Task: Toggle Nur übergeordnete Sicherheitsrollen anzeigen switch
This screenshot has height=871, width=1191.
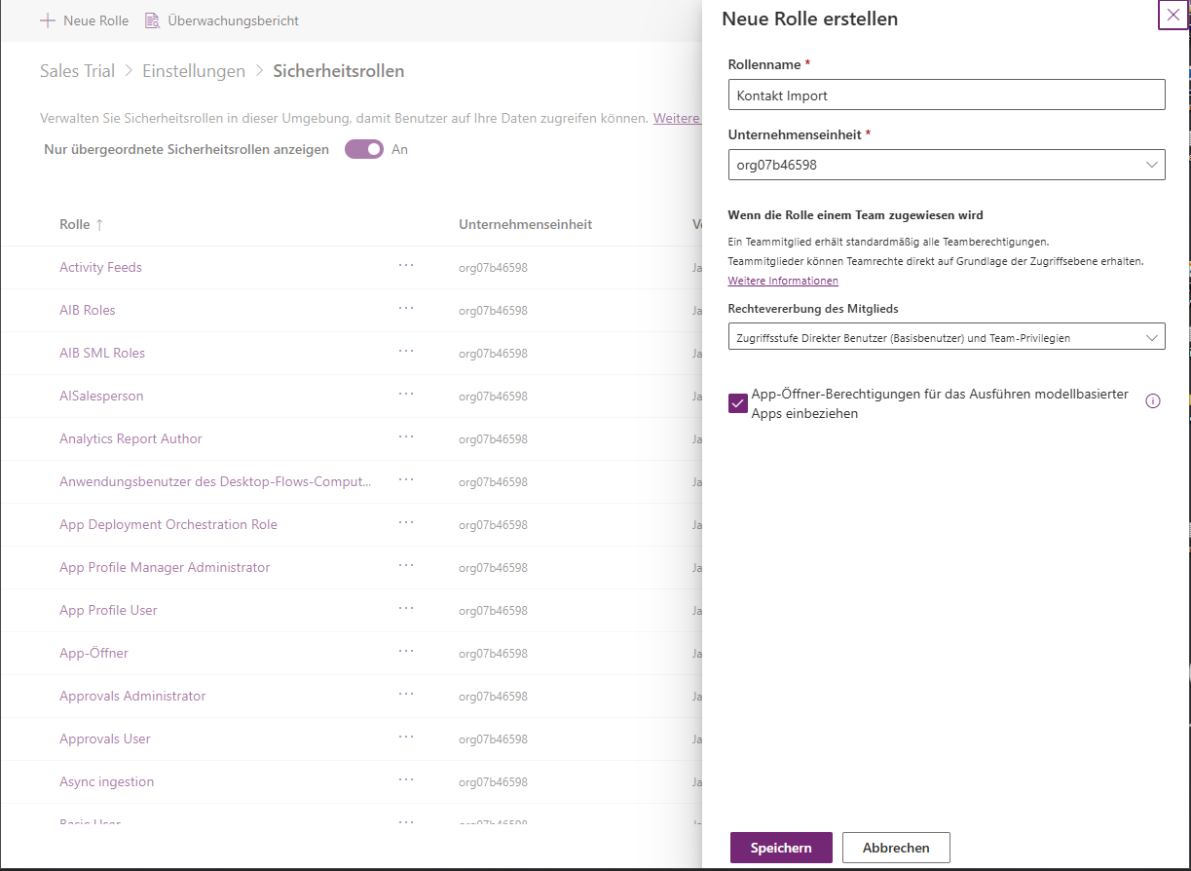Action: coord(364,149)
